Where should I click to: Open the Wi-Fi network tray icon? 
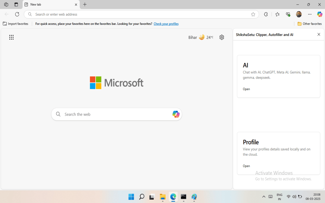pos(288,197)
